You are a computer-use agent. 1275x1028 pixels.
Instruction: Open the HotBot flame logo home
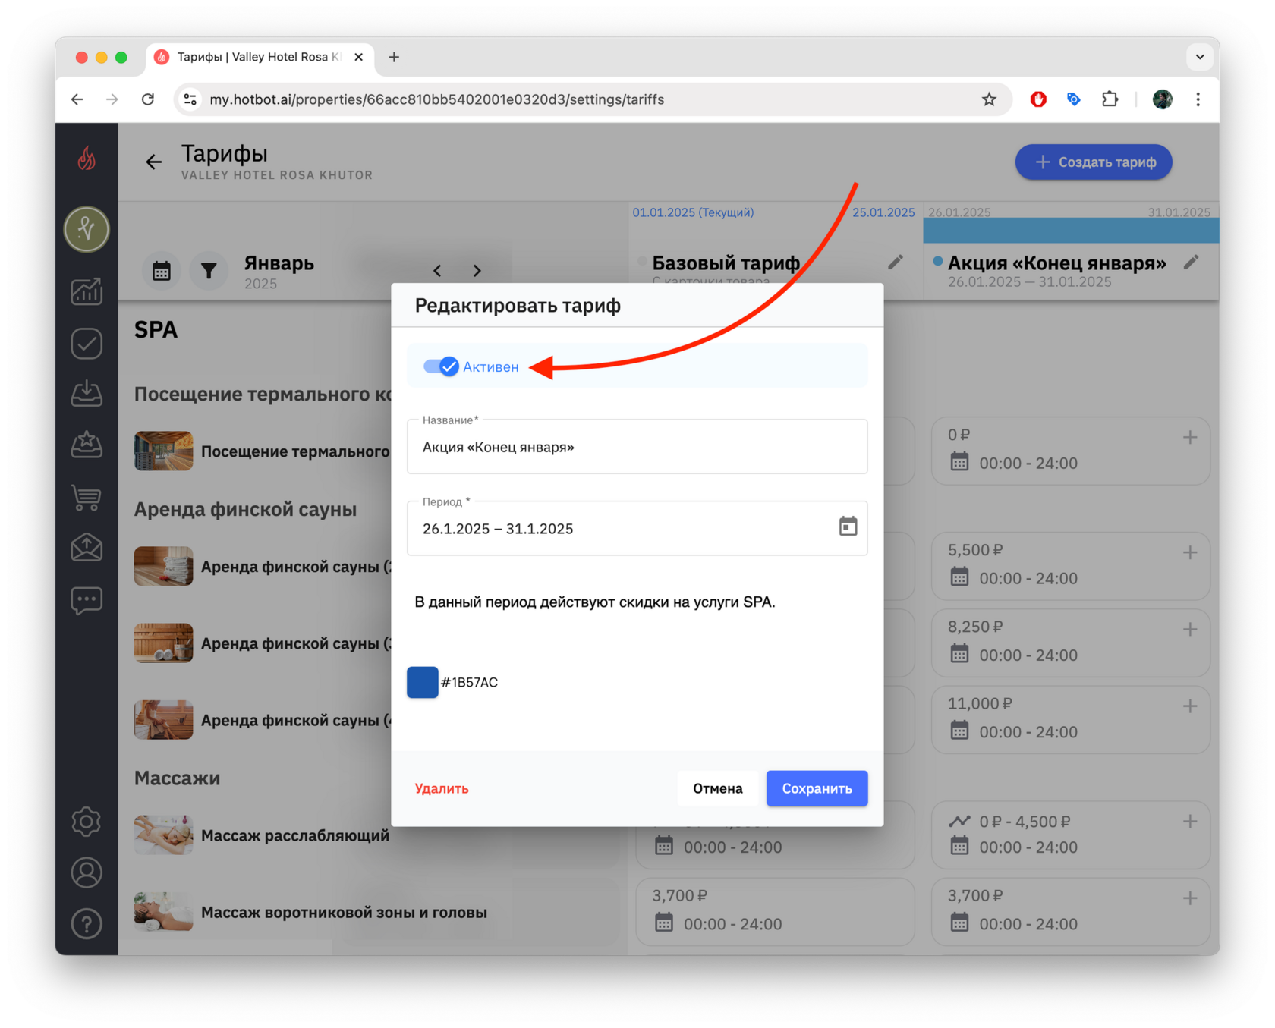(87, 159)
